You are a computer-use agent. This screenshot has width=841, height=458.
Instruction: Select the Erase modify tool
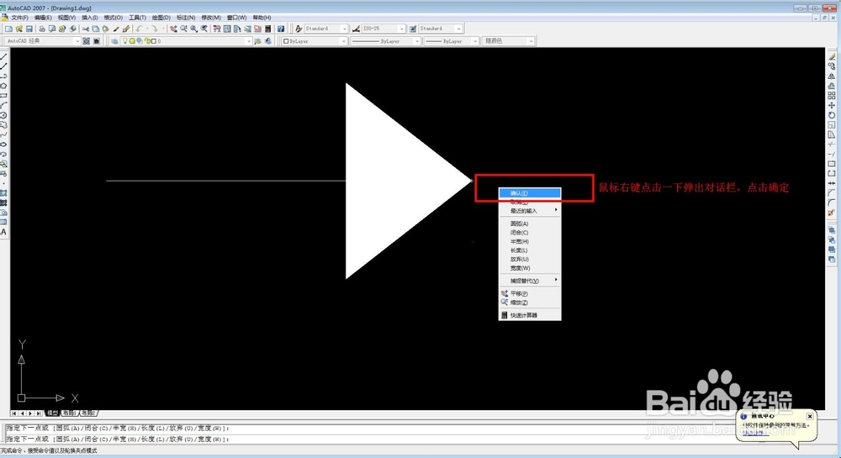click(832, 55)
